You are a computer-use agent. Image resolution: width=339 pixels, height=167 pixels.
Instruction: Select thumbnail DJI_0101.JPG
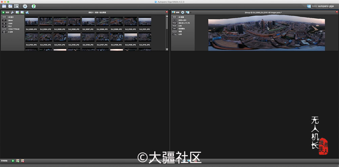tap(145, 22)
